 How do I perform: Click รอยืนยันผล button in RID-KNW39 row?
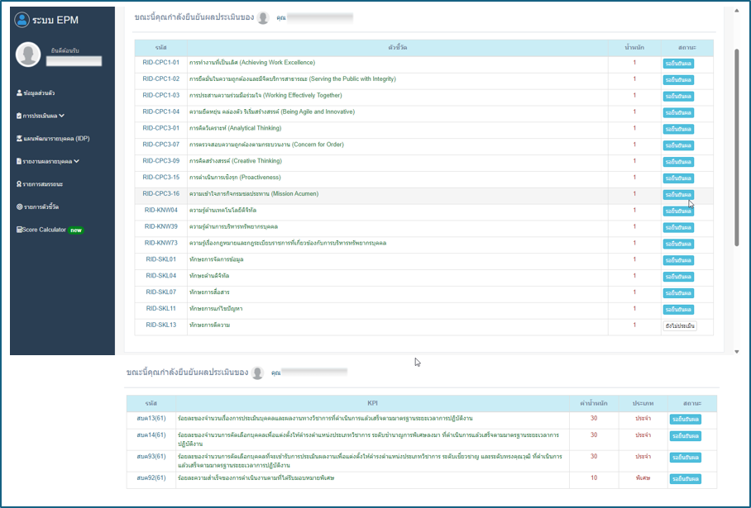point(678,227)
